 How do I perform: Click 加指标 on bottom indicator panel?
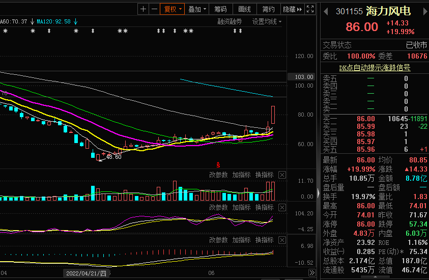coord(241,240)
